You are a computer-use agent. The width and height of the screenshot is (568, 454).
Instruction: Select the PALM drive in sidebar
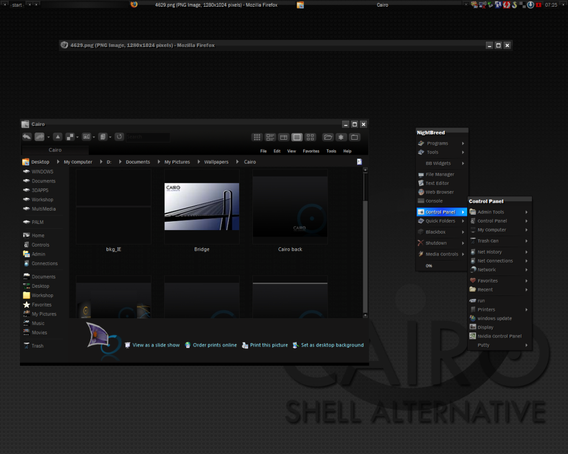coord(33,222)
